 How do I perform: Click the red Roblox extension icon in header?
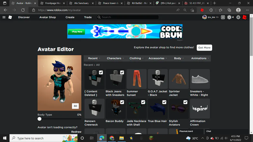pyautogui.click(x=245, y=17)
